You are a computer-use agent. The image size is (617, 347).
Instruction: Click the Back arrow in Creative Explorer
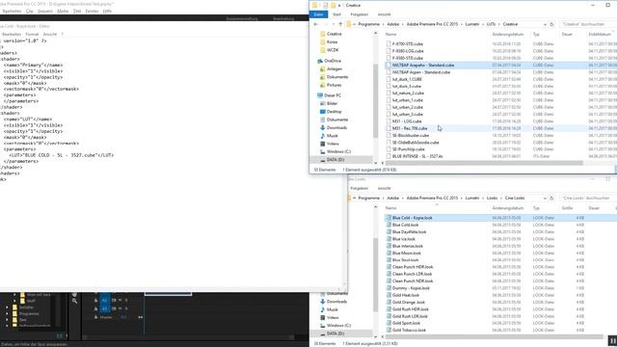tap(315, 24)
